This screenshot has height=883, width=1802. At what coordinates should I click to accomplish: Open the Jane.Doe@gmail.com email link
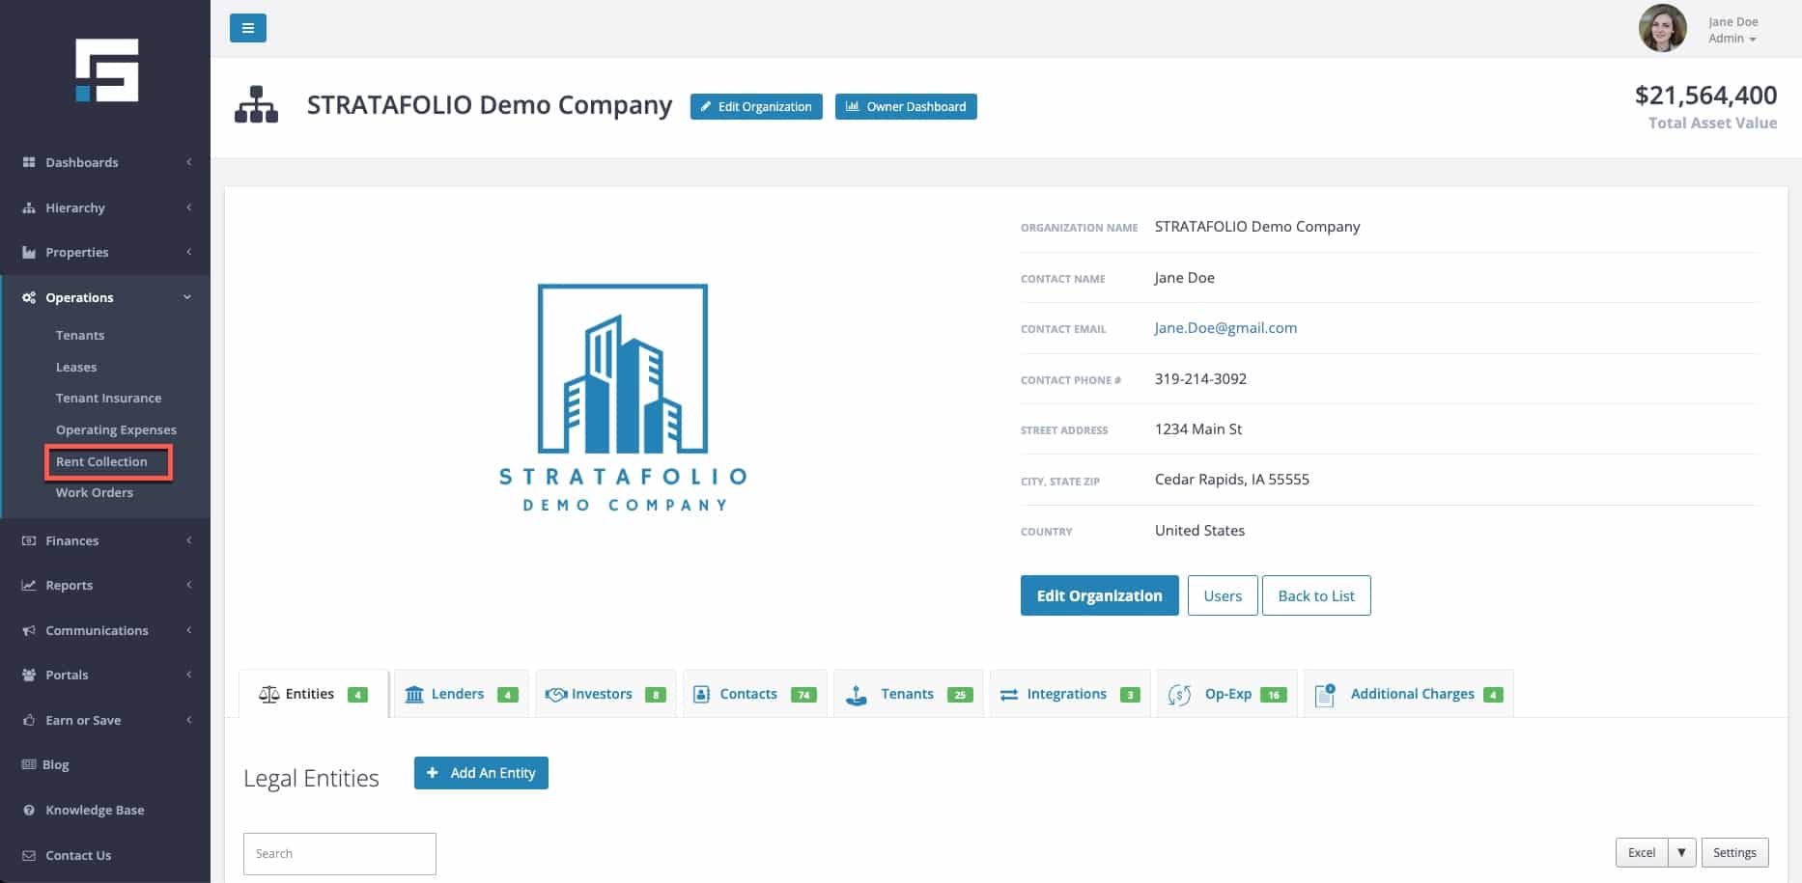(1225, 328)
